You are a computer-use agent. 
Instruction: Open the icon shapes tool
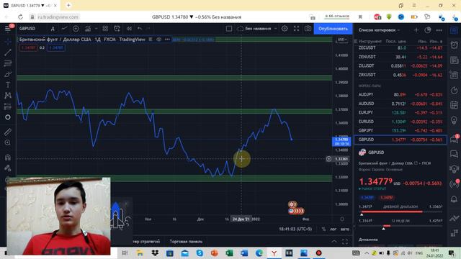(8, 117)
